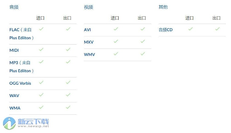This screenshot has width=231, height=133.
Task: Click the MXV export checkmark
Action: point(143,41)
